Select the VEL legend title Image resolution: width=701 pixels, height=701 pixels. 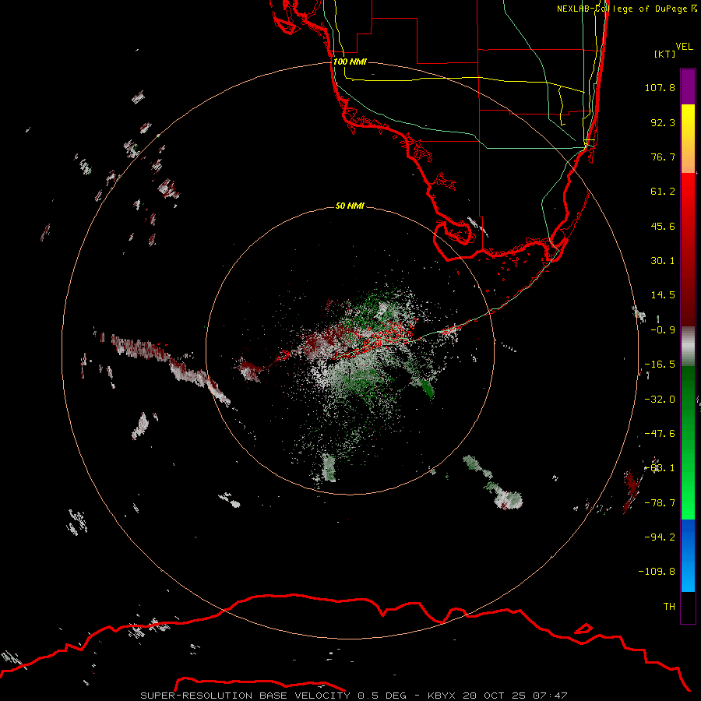(x=684, y=47)
